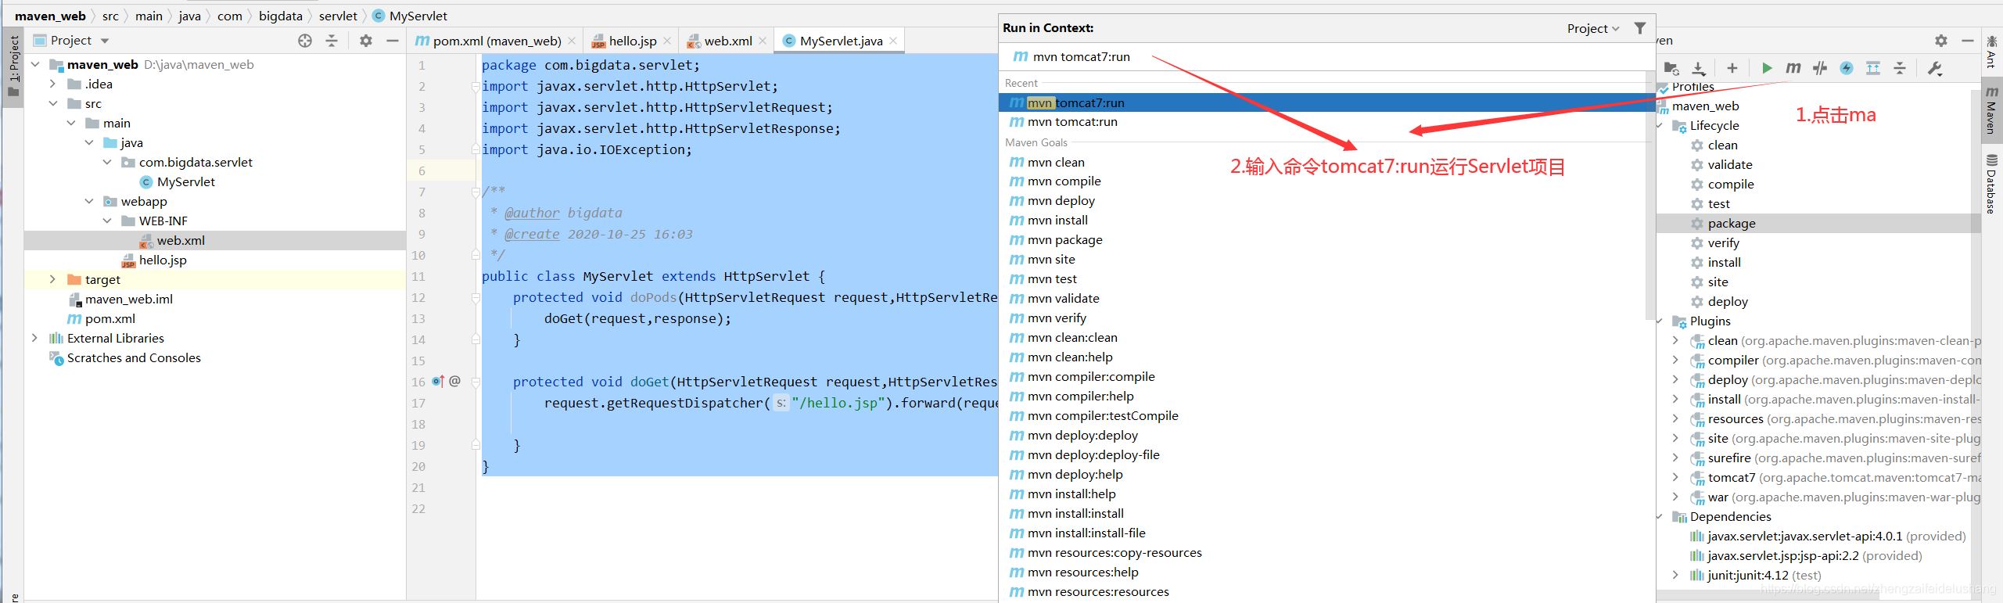The width and height of the screenshot is (2003, 603).
Task: Collapse the src folder
Action: (x=53, y=103)
